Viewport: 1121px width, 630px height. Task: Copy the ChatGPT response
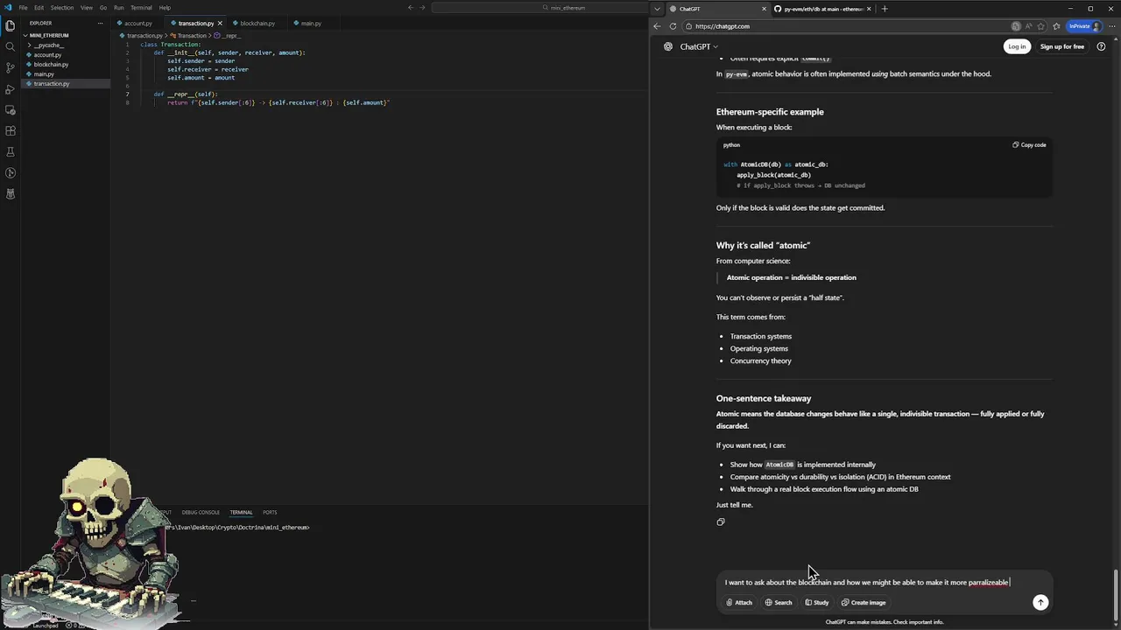[721, 522]
